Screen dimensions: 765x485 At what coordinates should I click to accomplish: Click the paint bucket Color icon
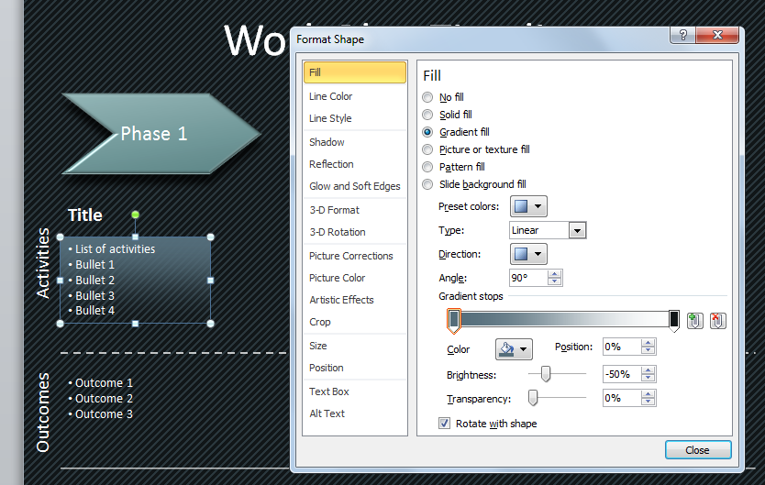click(506, 349)
